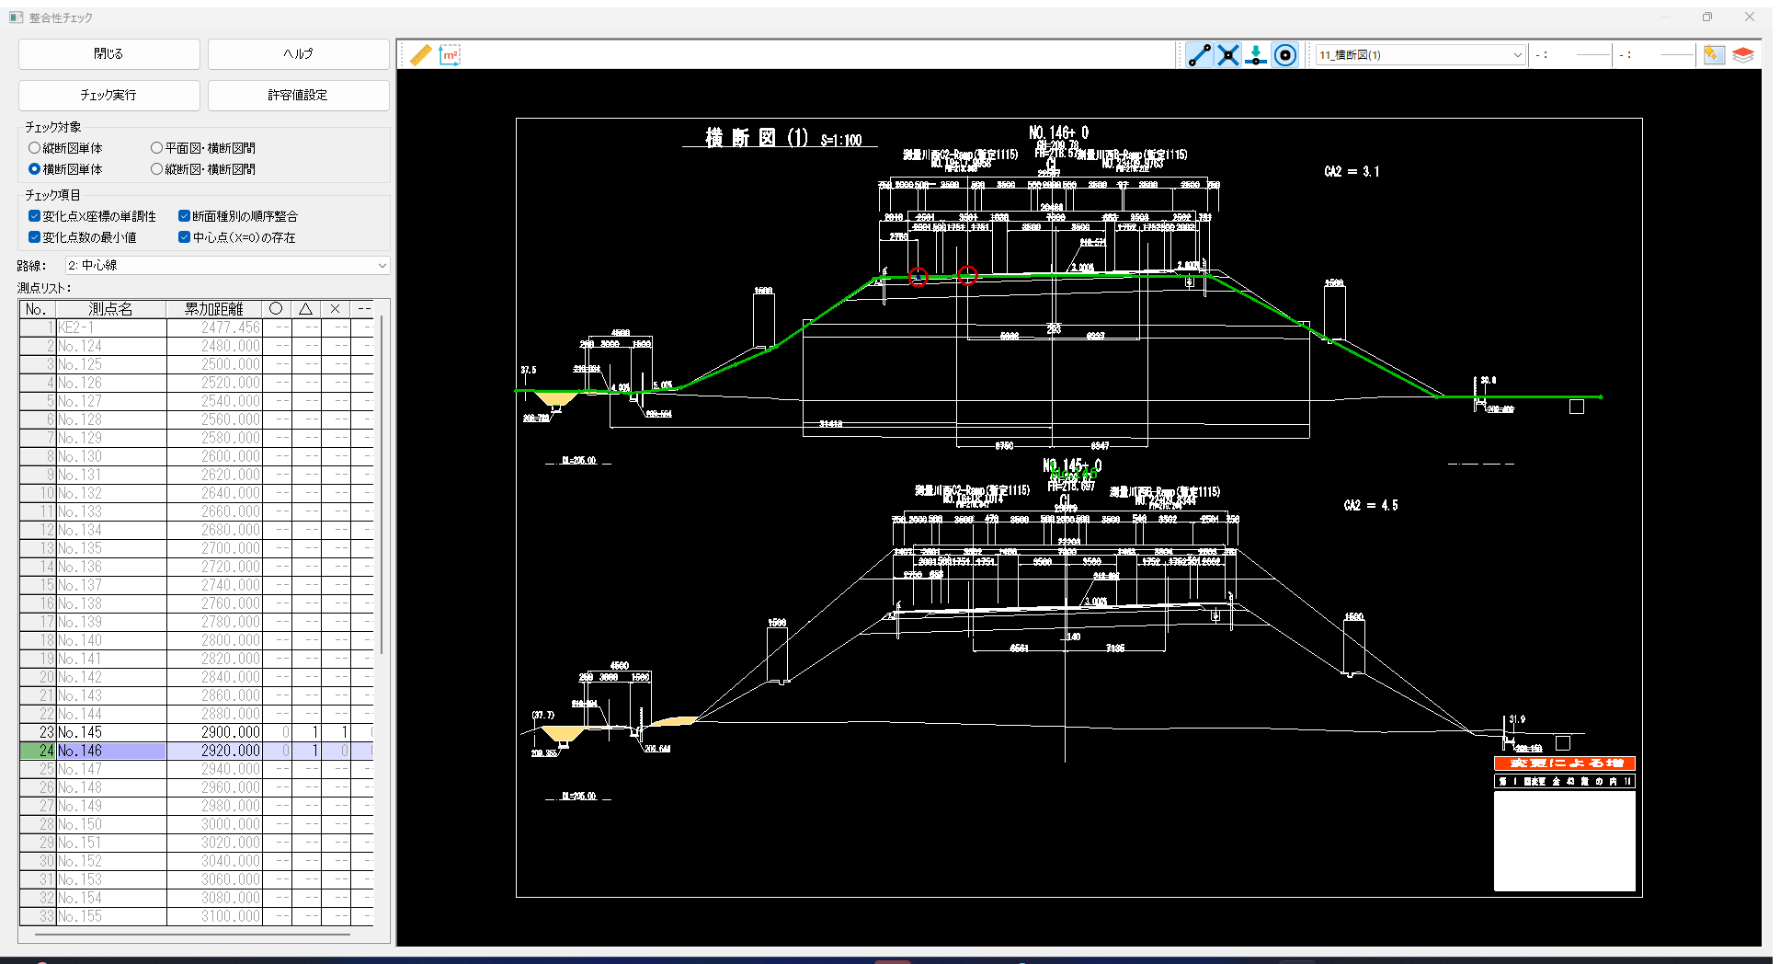Viewport: 1780px width, 964px height.
Task: Toggle 中心点(X=0)の存在 checkbox
Action: 237,237
